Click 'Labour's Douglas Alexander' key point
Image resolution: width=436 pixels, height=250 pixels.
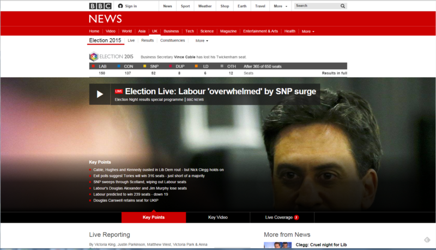coord(140,188)
